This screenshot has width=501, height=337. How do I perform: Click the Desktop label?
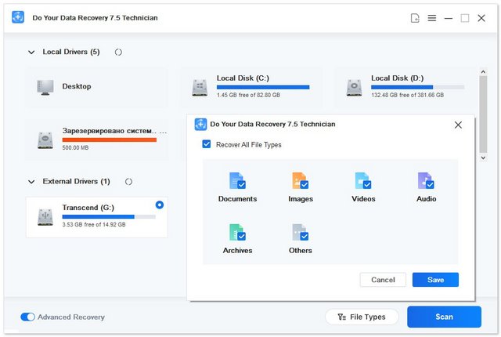tap(77, 86)
